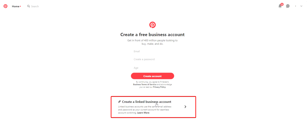Click the Pinterest logo in the top-left corner
This screenshot has height=123, width=307.
[x=5, y=6]
